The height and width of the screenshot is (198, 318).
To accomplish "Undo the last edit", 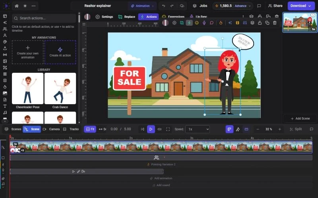I will [x=163, y=6].
